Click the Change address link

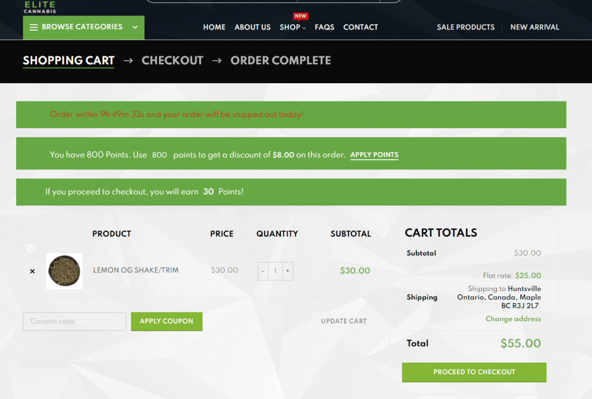point(513,319)
